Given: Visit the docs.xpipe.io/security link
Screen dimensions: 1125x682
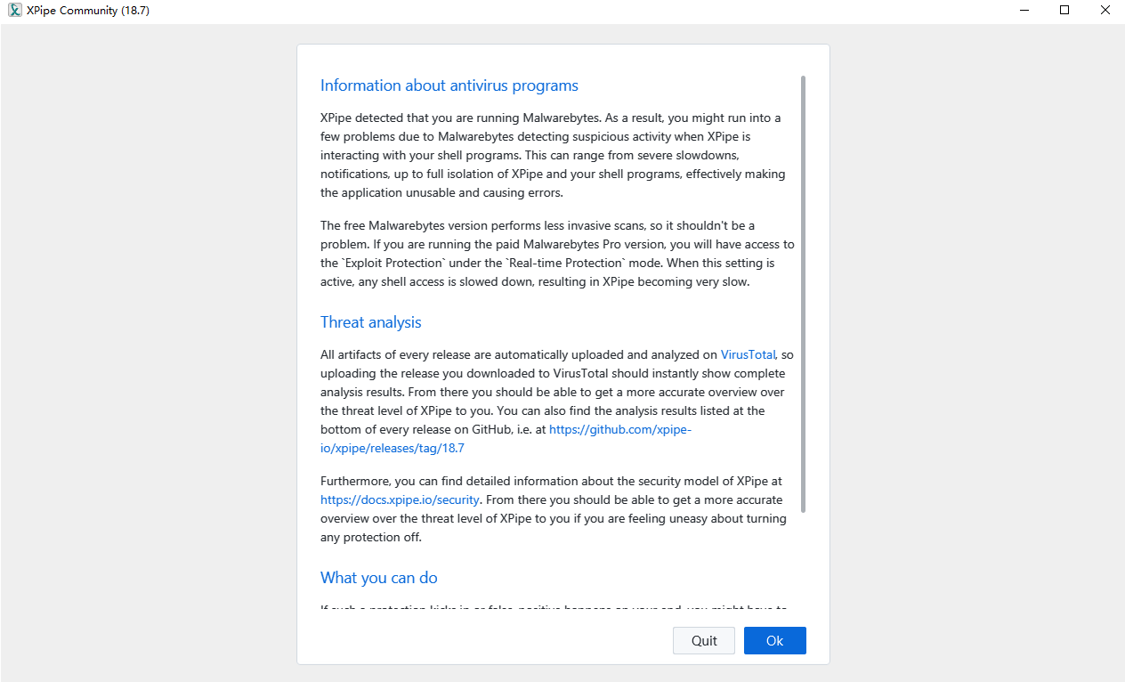Looking at the screenshot, I should (x=400, y=500).
